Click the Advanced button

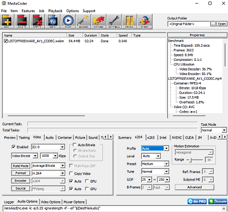tap(195, 187)
